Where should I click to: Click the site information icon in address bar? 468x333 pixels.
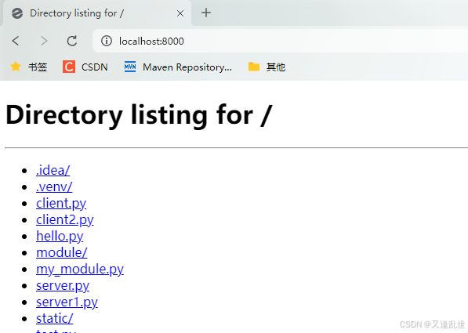[107, 41]
